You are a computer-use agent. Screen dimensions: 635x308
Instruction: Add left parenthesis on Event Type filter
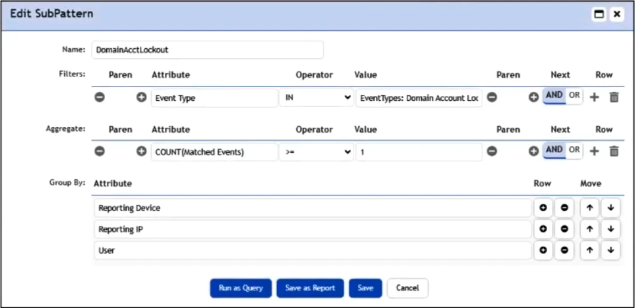click(x=141, y=97)
